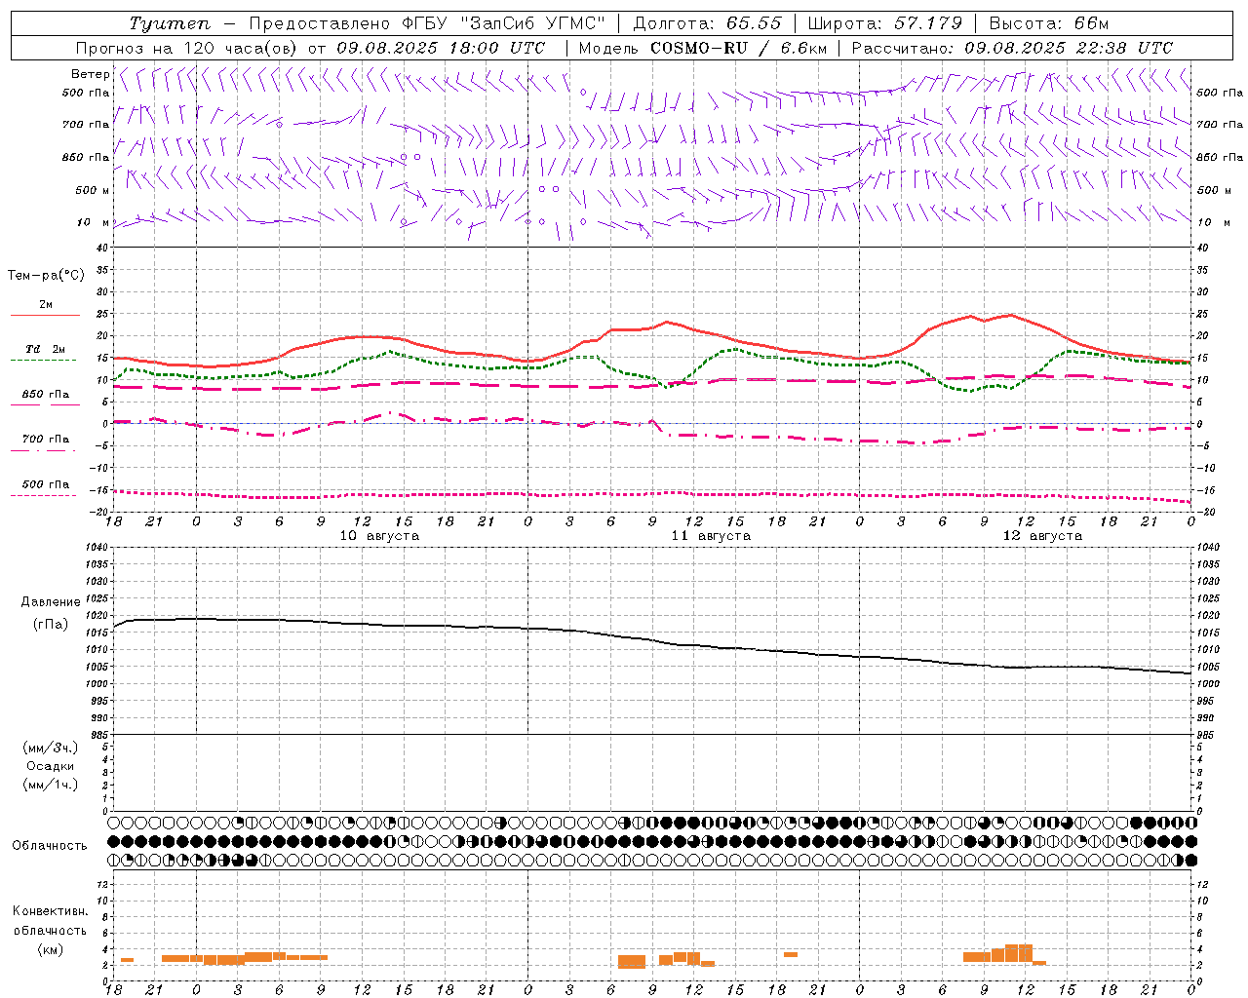The height and width of the screenshot is (998, 1248).
Task: Select the "Долгота: 65.55" header field
Action: [708, 23]
